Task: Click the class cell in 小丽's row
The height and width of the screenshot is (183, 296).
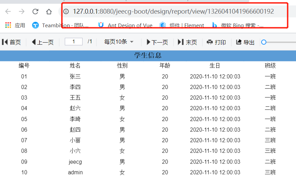Action: click(x=270, y=140)
